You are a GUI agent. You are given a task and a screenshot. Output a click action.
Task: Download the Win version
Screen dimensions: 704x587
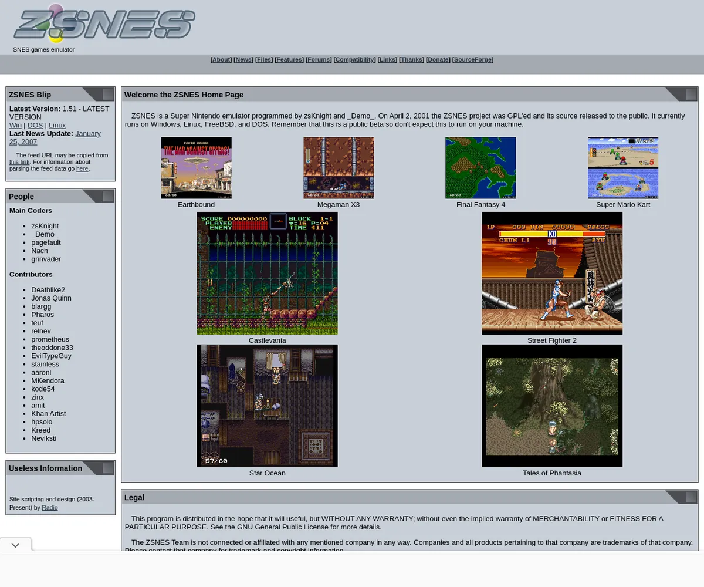pyautogui.click(x=15, y=126)
